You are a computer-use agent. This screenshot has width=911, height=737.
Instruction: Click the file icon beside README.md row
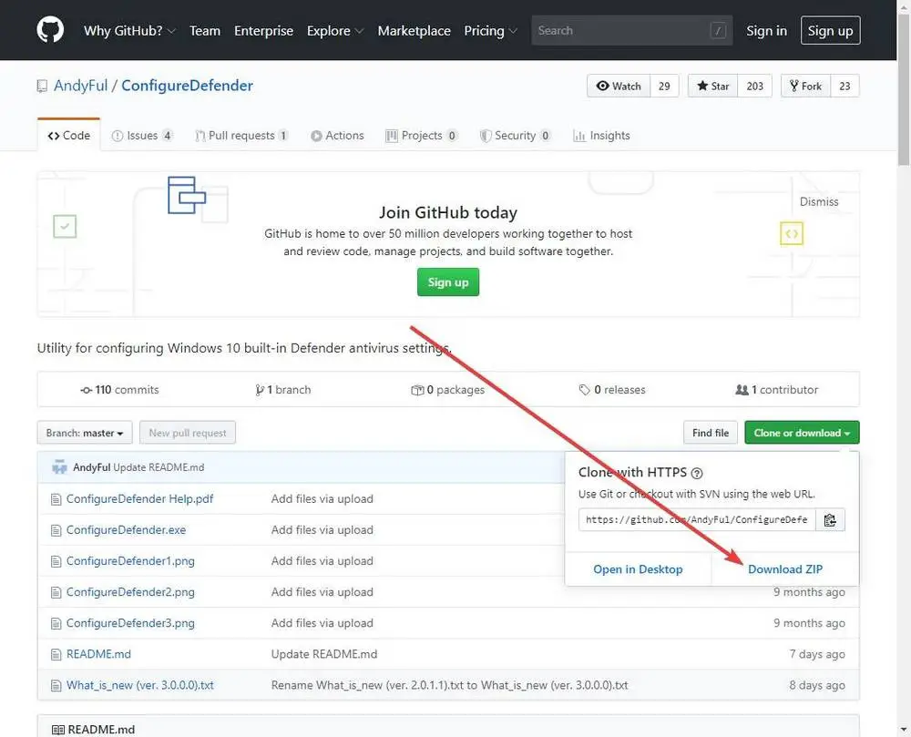coord(56,654)
